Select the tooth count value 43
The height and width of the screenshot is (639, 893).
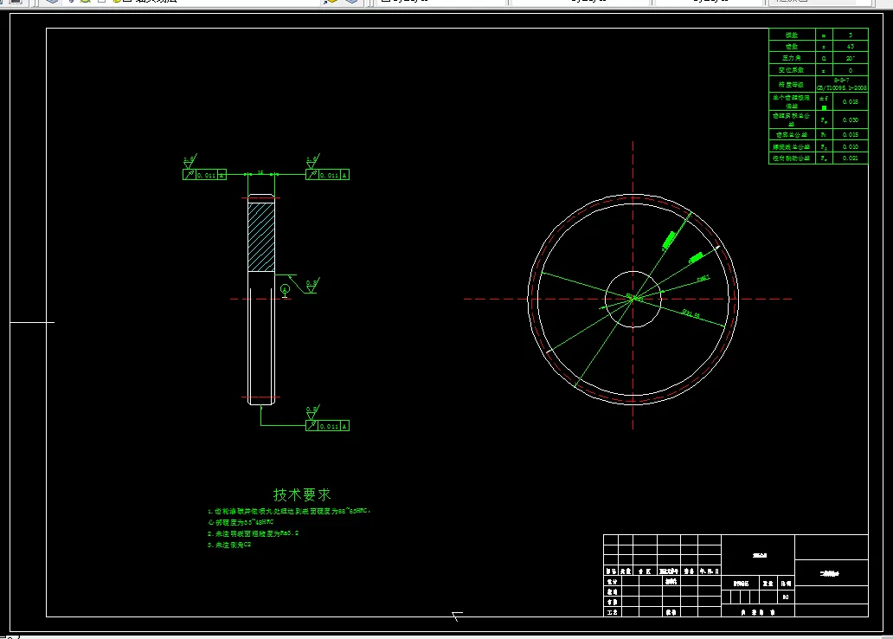coord(851,46)
